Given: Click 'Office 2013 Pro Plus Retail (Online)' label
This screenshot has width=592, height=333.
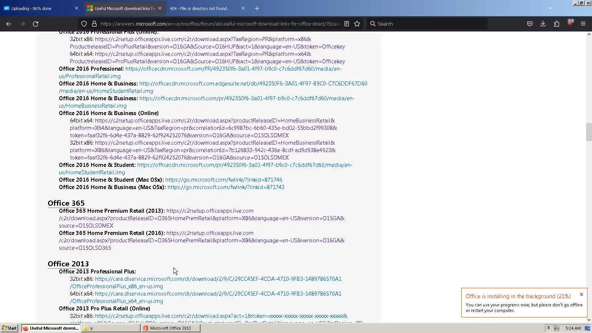Looking at the screenshot, I should (104, 309).
